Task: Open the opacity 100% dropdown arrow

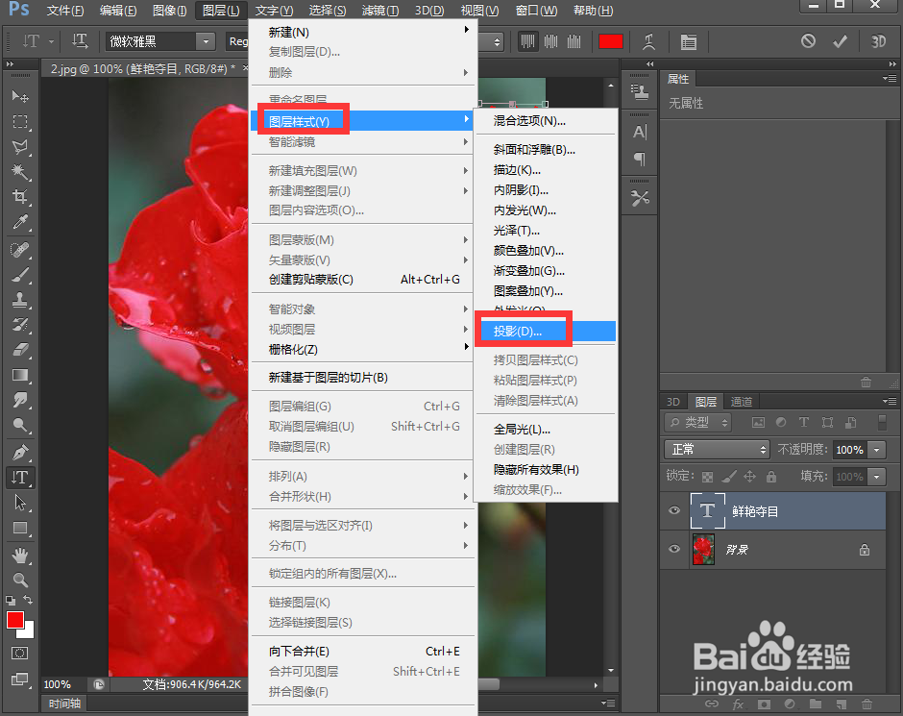Action: coord(876,449)
